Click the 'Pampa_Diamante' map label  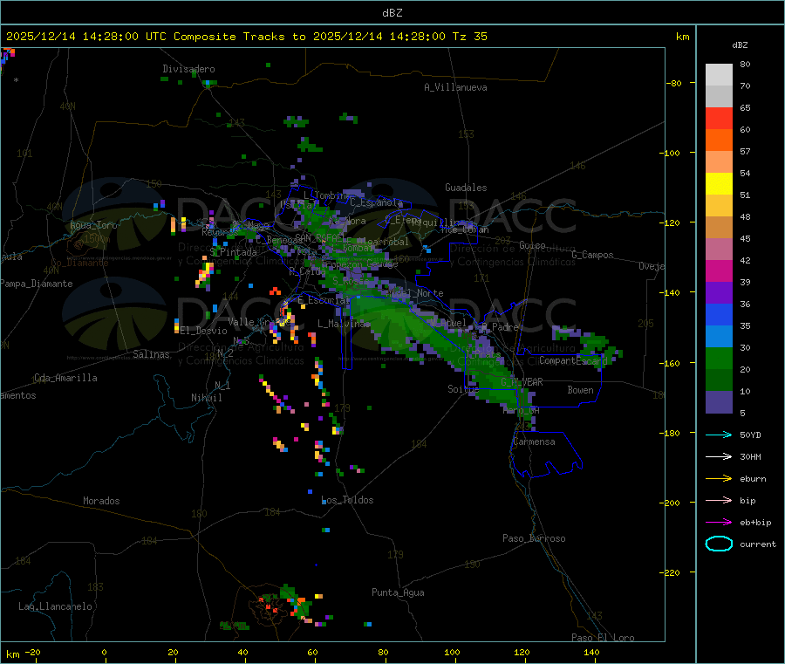36,284
